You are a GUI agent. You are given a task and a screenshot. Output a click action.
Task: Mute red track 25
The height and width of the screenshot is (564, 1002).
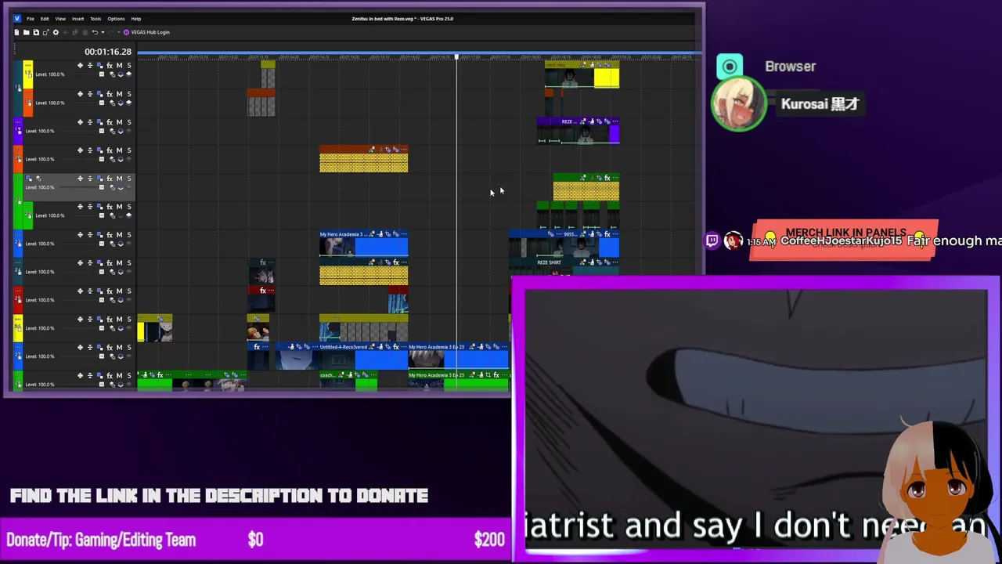click(x=119, y=291)
